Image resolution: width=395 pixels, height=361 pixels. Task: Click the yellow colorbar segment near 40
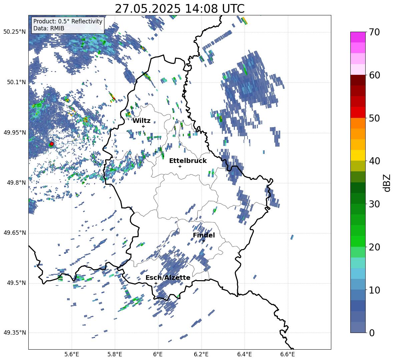(x=358, y=155)
